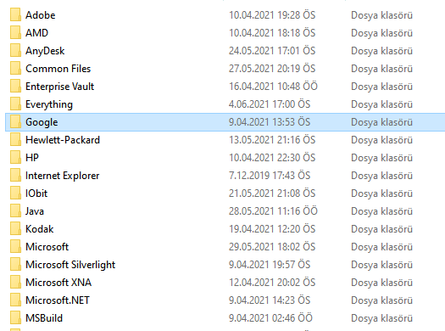Click the HP folder icon
Image resolution: width=445 pixels, height=331 pixels.
pos(15,157)
